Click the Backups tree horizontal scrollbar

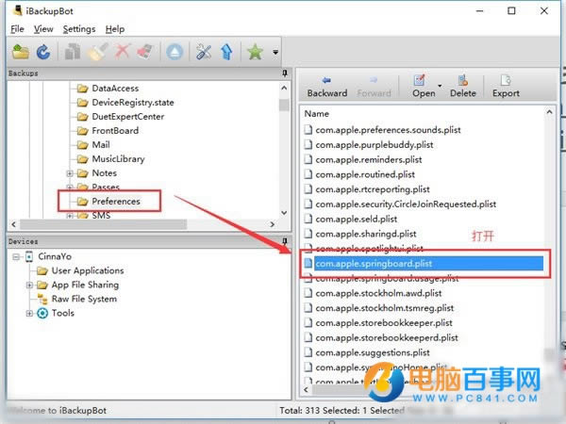[x=142, y=224]
